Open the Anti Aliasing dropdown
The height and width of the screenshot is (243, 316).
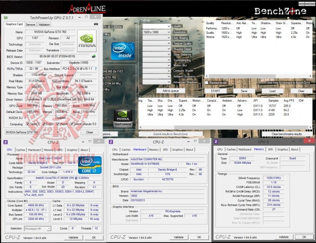pyautogui.click(x=157, y=38)
